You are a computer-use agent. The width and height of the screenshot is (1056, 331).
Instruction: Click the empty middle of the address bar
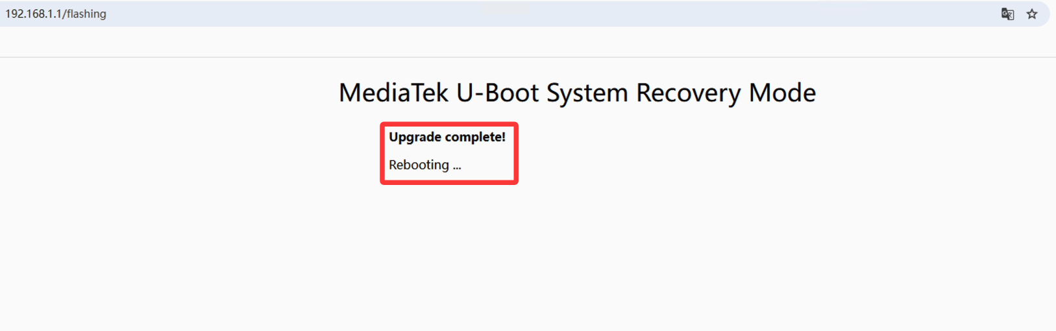(519, 14)
